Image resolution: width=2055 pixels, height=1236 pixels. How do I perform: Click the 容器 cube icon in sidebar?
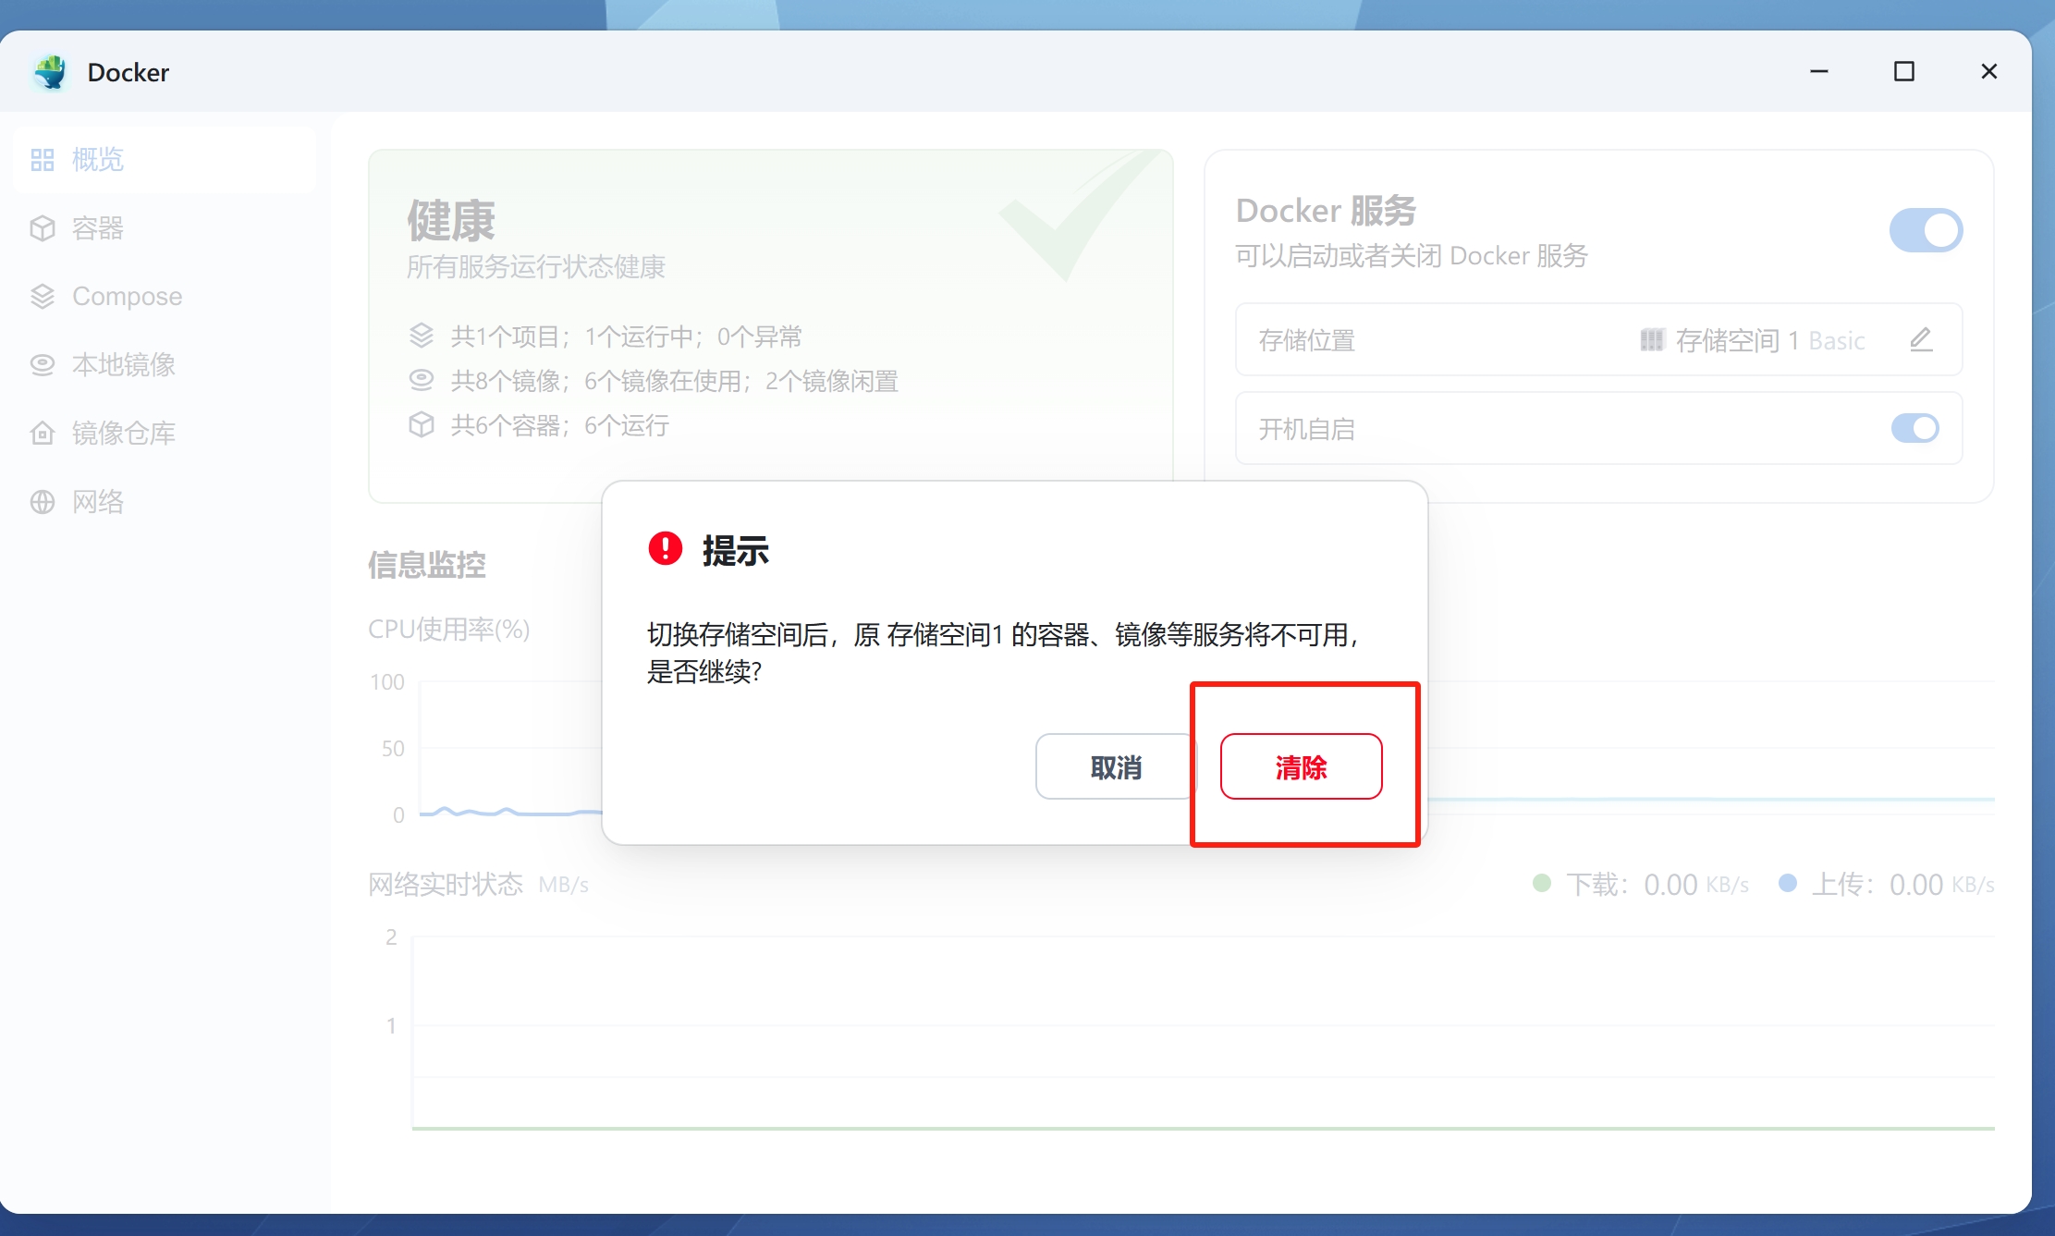tap(43, 228)
